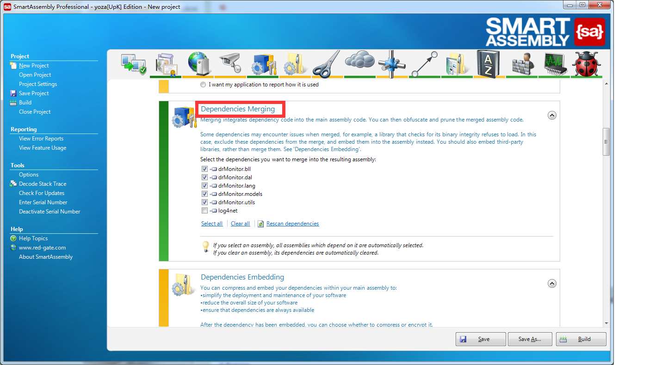Click the 'Rescan dependencies' link
The height and width of the screenshot is (365, 649).
coord(292,224)
